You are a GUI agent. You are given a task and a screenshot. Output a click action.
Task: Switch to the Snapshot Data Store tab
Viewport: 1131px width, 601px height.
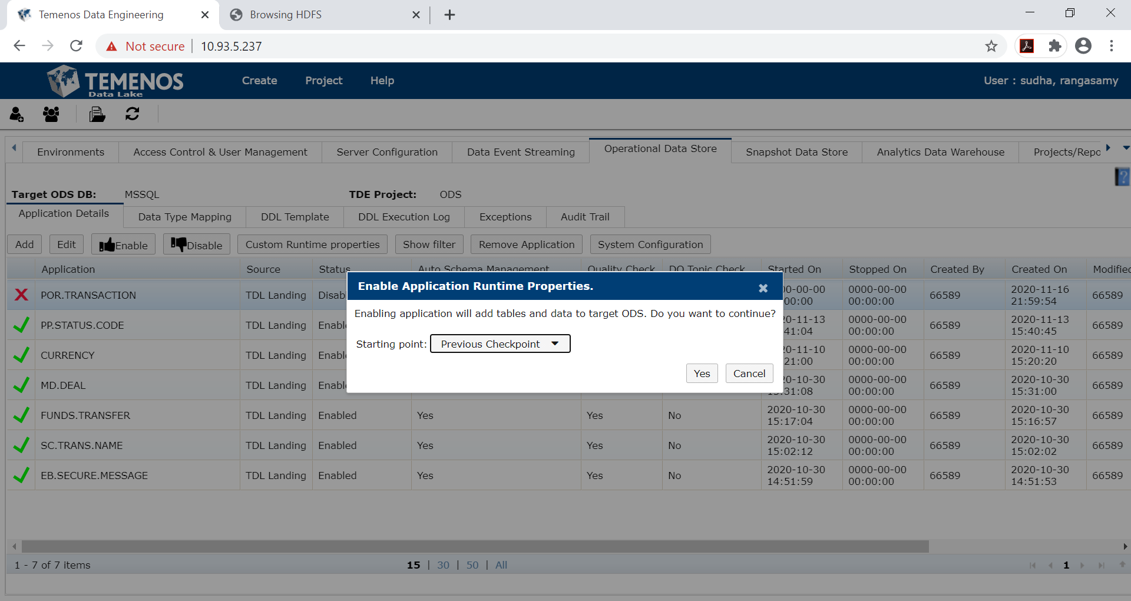[796, 151]
